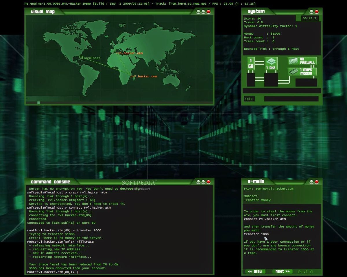Image resolution: width=347 pixels, height=277 pixels.
Task: Click the 'crack rvl.hacker.atm' console line
Action: point(67,192)
